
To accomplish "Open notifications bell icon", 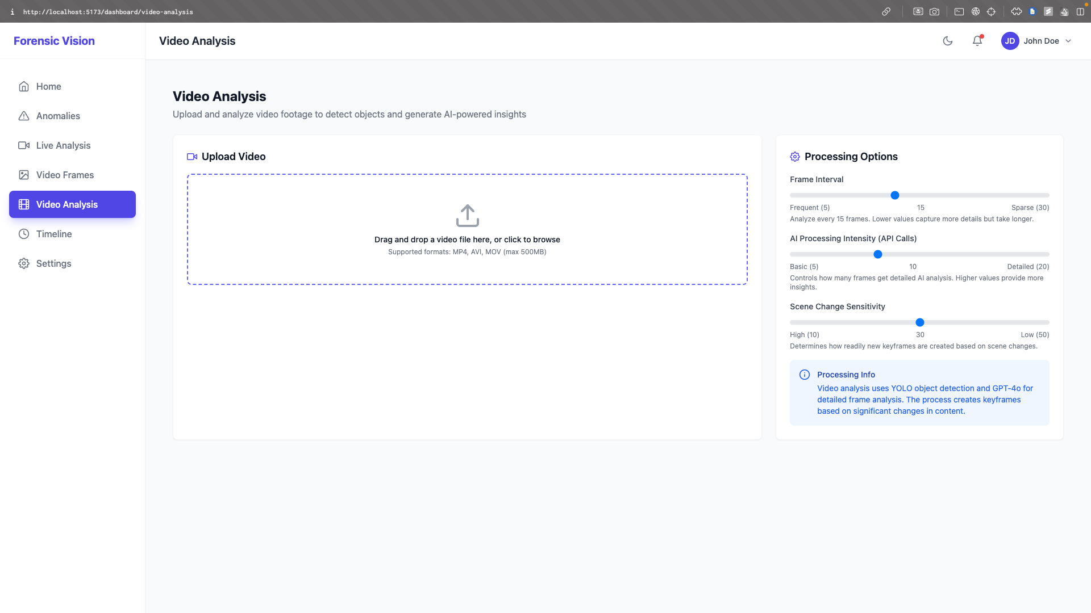I will 977,41.
